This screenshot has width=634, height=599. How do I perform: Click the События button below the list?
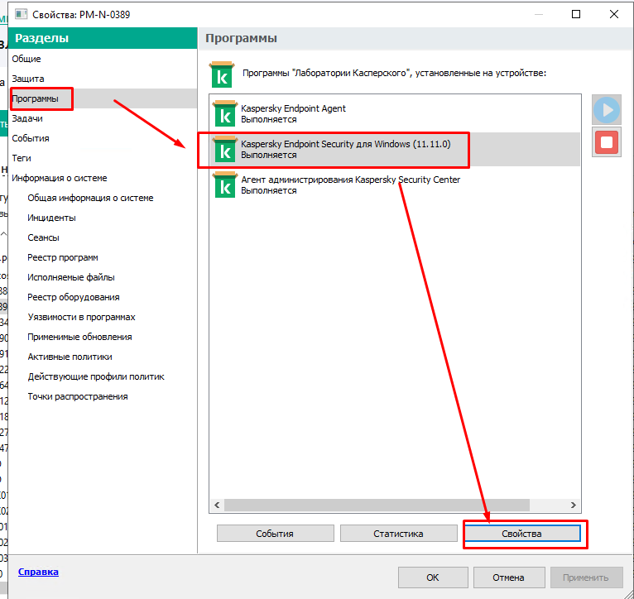point(275,533)
